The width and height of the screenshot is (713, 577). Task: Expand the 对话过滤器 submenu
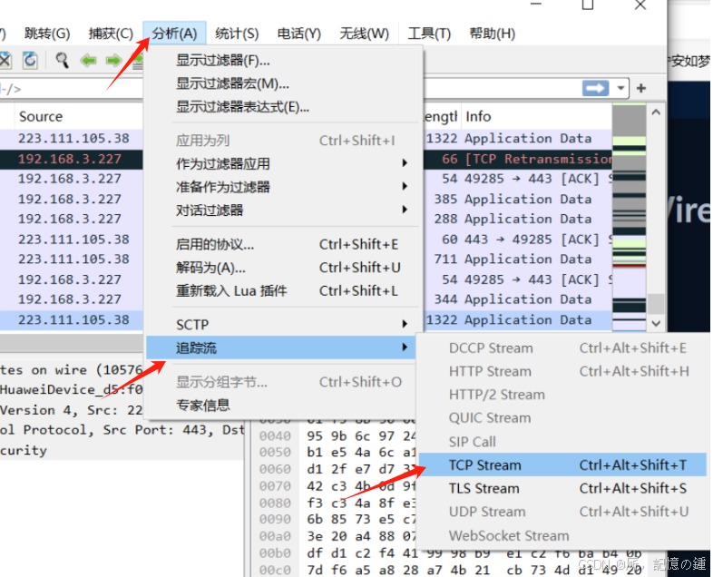click(x=283, y=210)
